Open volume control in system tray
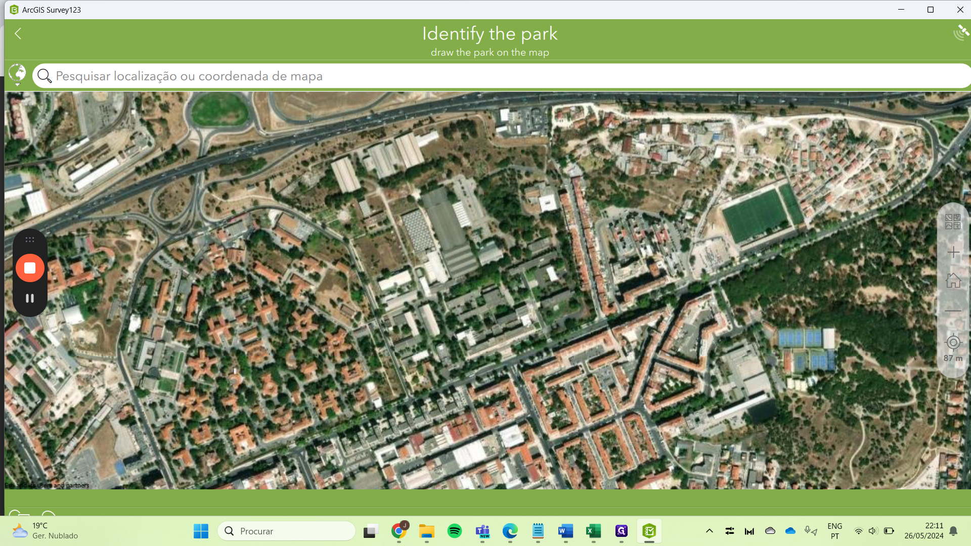This screenshot has height=546, width=971. (872, 531)
